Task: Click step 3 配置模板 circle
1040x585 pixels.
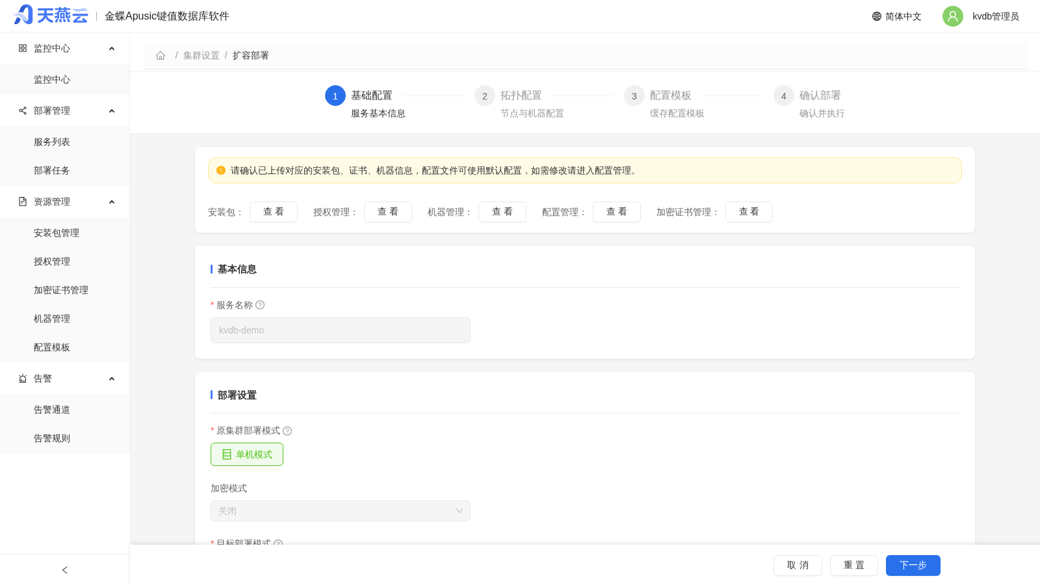Action: pos(634,96)
